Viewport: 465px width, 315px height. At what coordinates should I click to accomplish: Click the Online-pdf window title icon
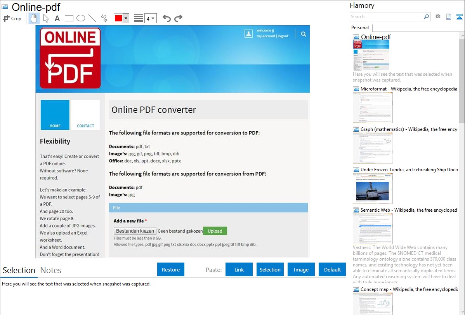point(5,7)
